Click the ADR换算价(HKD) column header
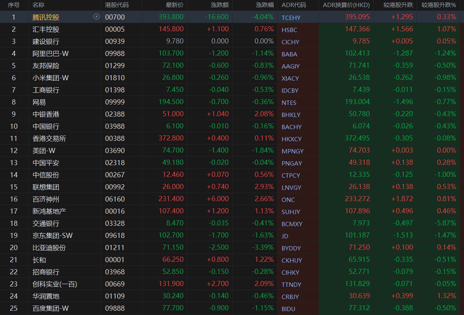 [346, 5]
